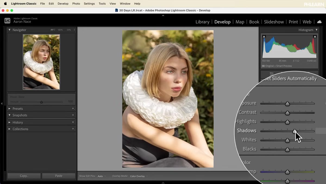
Task: Click the Contrast slider handle
Action: pyautogui.click(x=287, y=113)
